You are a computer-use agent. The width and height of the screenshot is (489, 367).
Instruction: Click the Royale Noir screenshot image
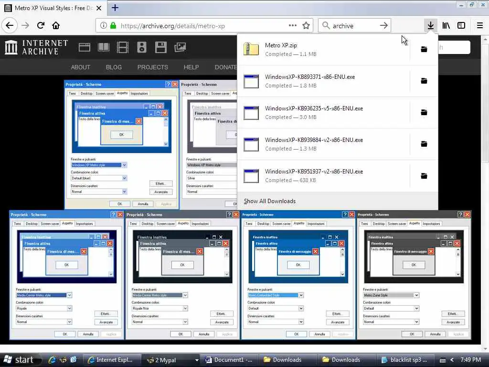pyautogui.click(x=182, y=275)
